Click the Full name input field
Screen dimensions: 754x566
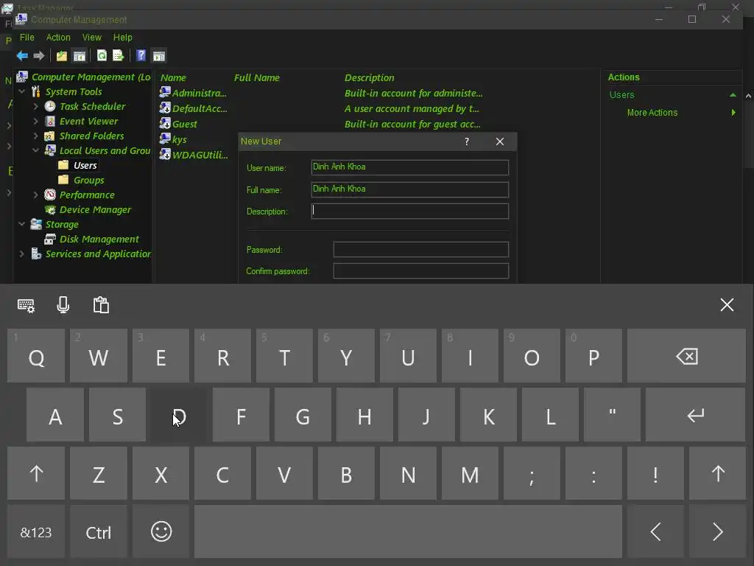coord(409,189)
